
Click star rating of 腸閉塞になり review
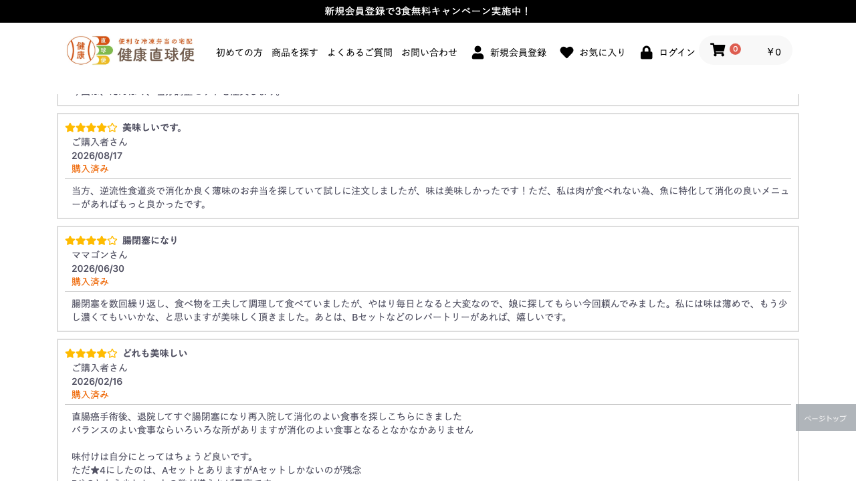point(91,240)
